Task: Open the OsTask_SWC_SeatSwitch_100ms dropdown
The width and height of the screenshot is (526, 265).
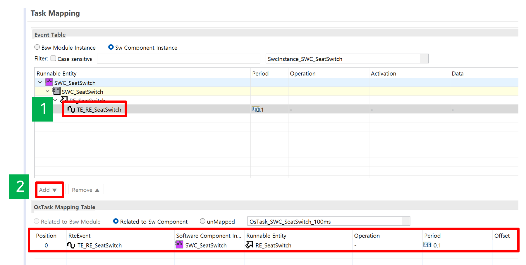Action: [x=405, y=221]
